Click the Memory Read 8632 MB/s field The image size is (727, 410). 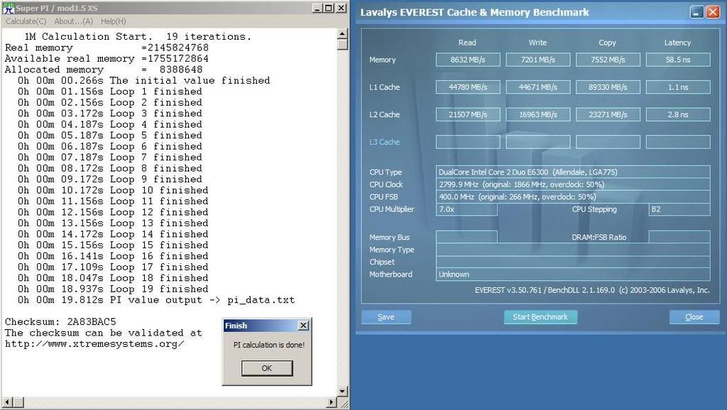468,60
